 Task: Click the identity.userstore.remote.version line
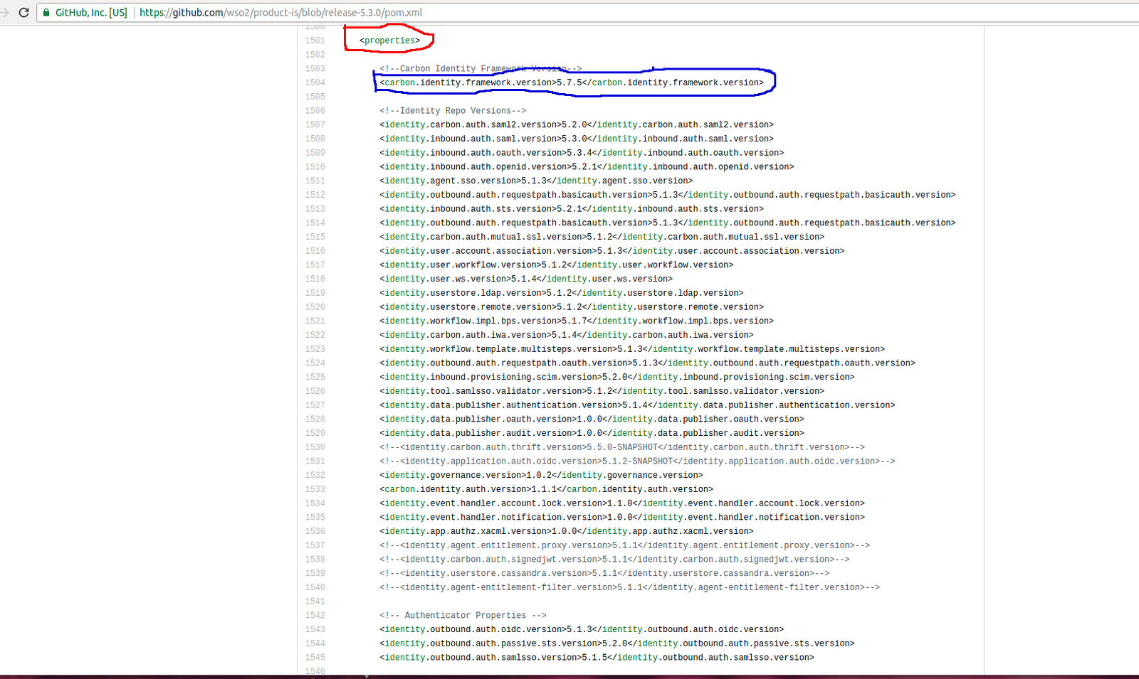[572, 308]
